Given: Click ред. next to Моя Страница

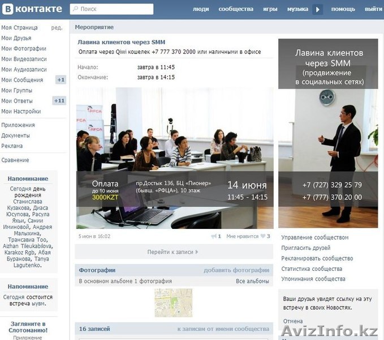Looking at the screenshot, I should point(57,27).
